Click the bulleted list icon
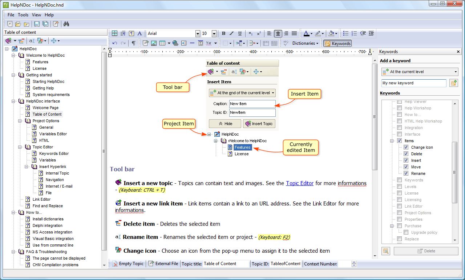 point(346,33)
